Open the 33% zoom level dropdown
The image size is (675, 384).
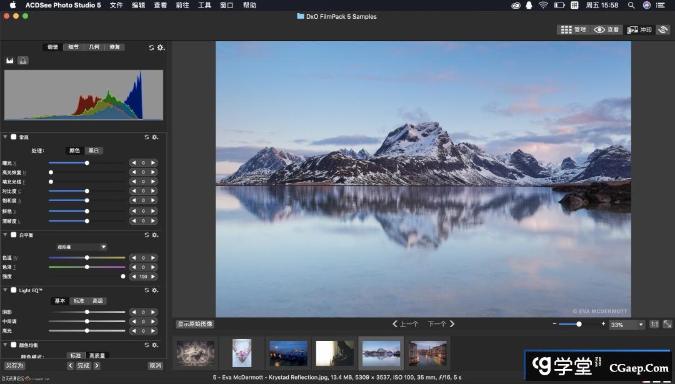627,325
